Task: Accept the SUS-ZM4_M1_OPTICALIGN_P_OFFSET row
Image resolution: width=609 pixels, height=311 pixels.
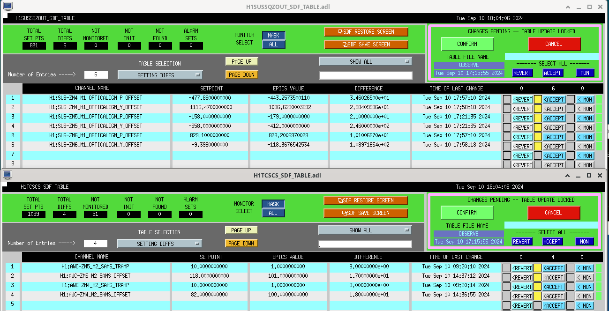Action: [x=554, y=99]
